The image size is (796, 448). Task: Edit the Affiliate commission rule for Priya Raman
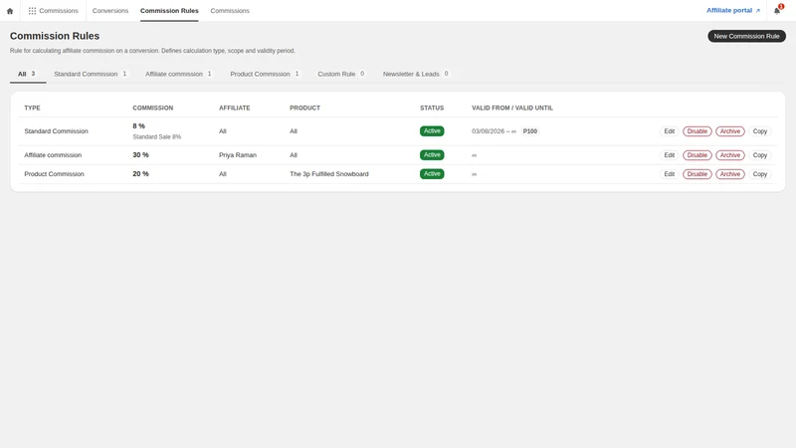[x=669, y=155]
